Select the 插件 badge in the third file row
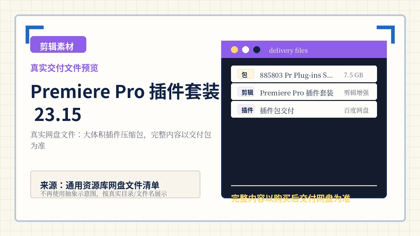 pos(246,109)
